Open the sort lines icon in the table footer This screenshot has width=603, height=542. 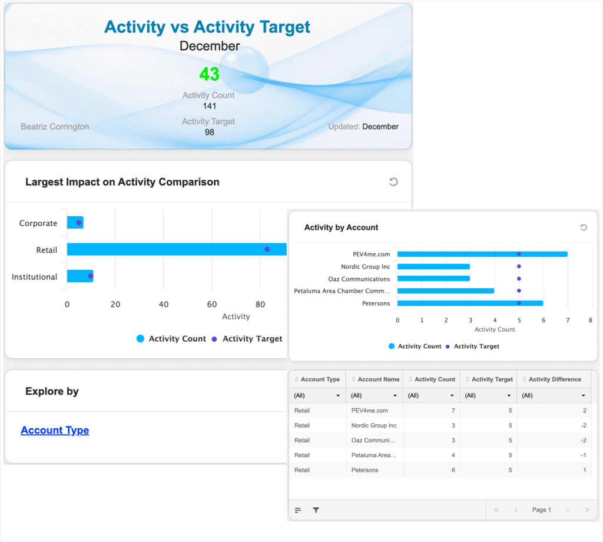pos(298,510)
